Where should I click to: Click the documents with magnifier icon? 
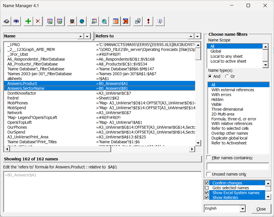coord(138,21)
